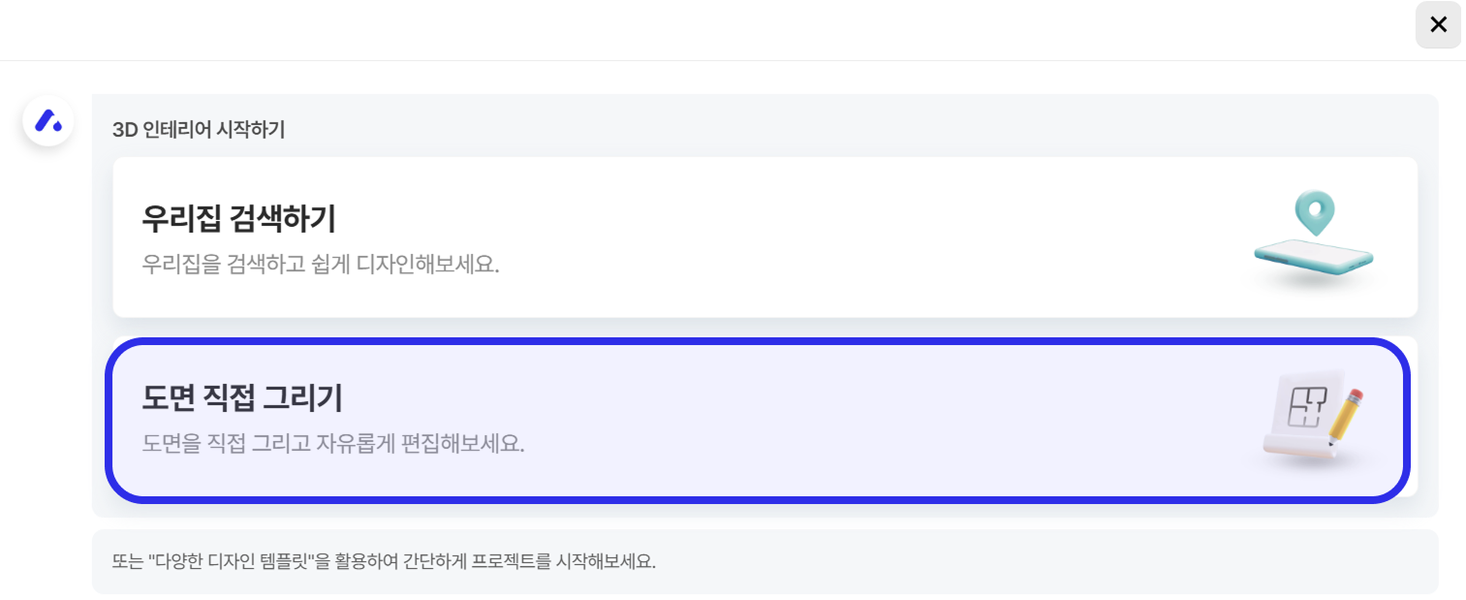1466x600 pixels.
Task: Click empty area of the draw-floor-plan card
Action: pyautogui.click(x=775, y=419)
